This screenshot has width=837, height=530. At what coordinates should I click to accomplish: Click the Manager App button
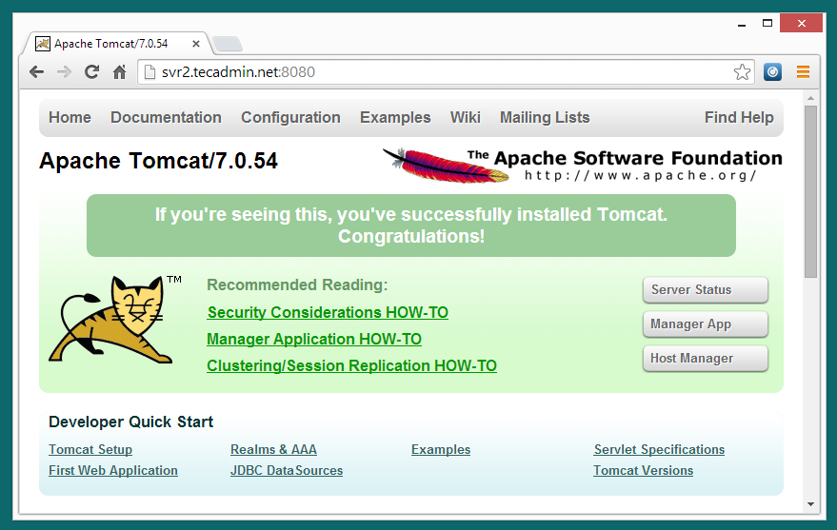[706, 324]
